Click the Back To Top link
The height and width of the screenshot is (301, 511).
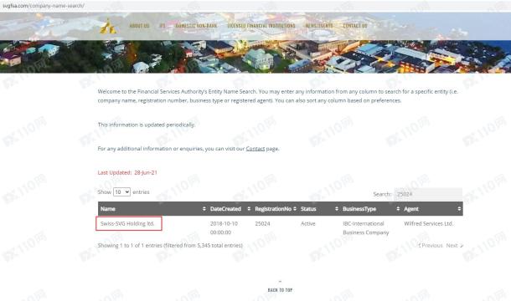(x=280, y=290)
